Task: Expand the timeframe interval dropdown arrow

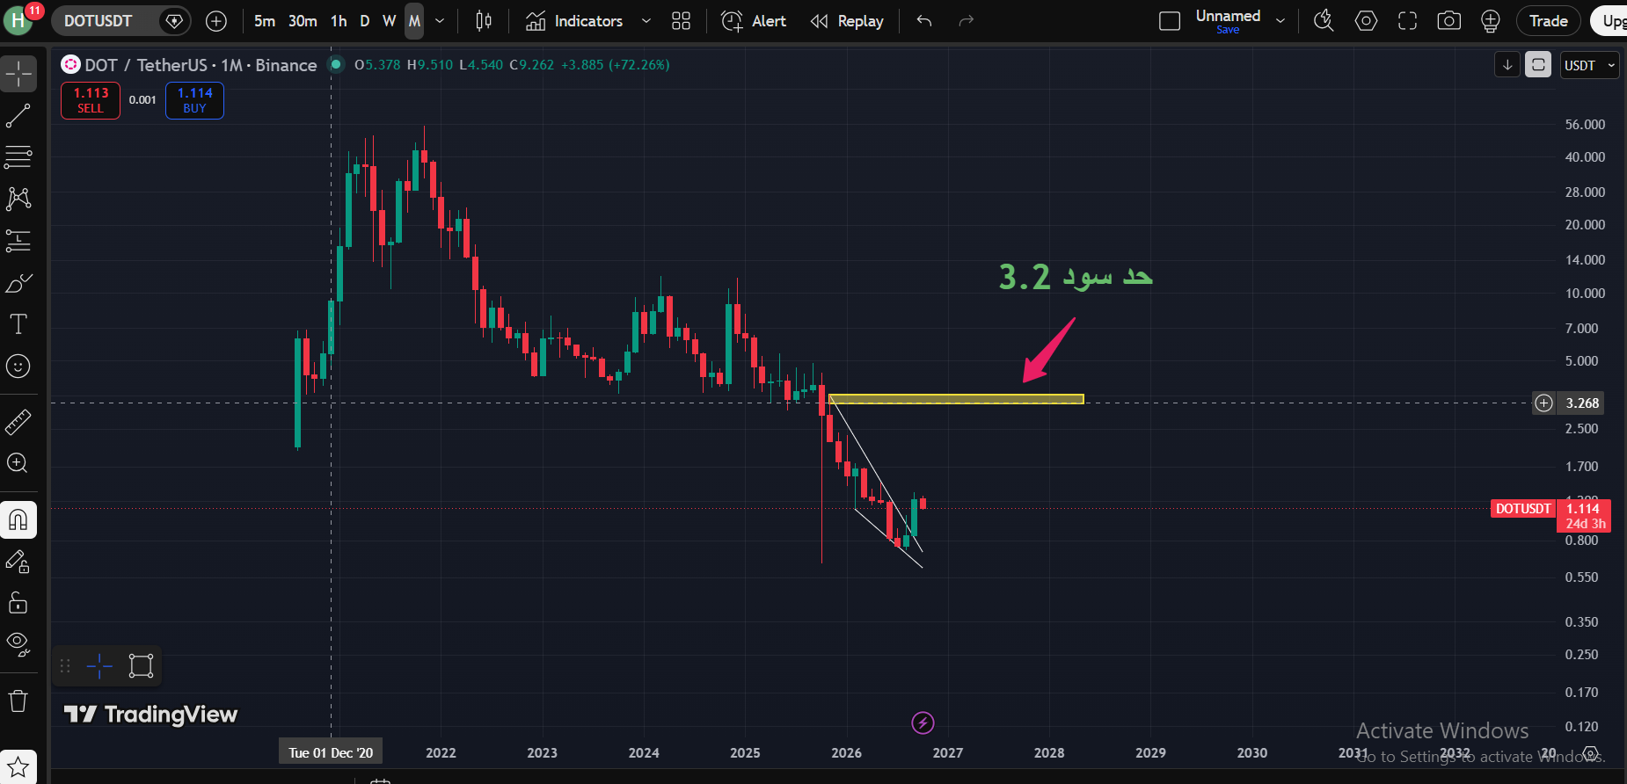Action: point(440,21)
